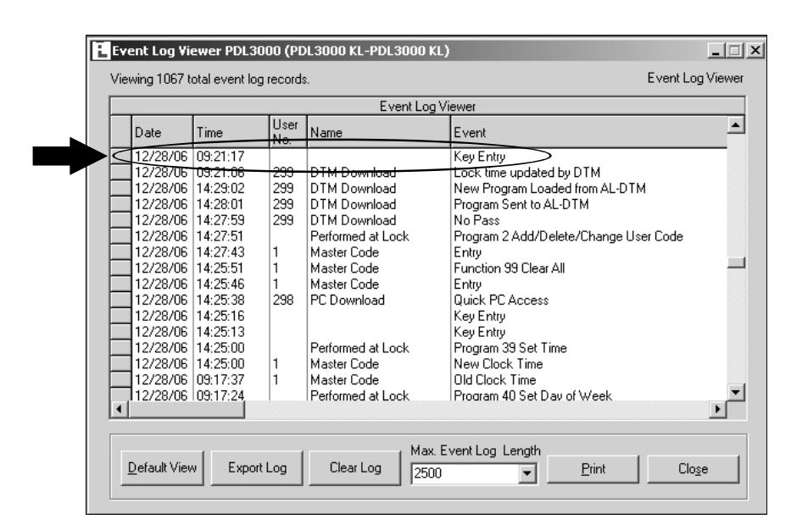Click user number 298 cell
This screenshot has width=791, height=530.
tap(283, 301)
